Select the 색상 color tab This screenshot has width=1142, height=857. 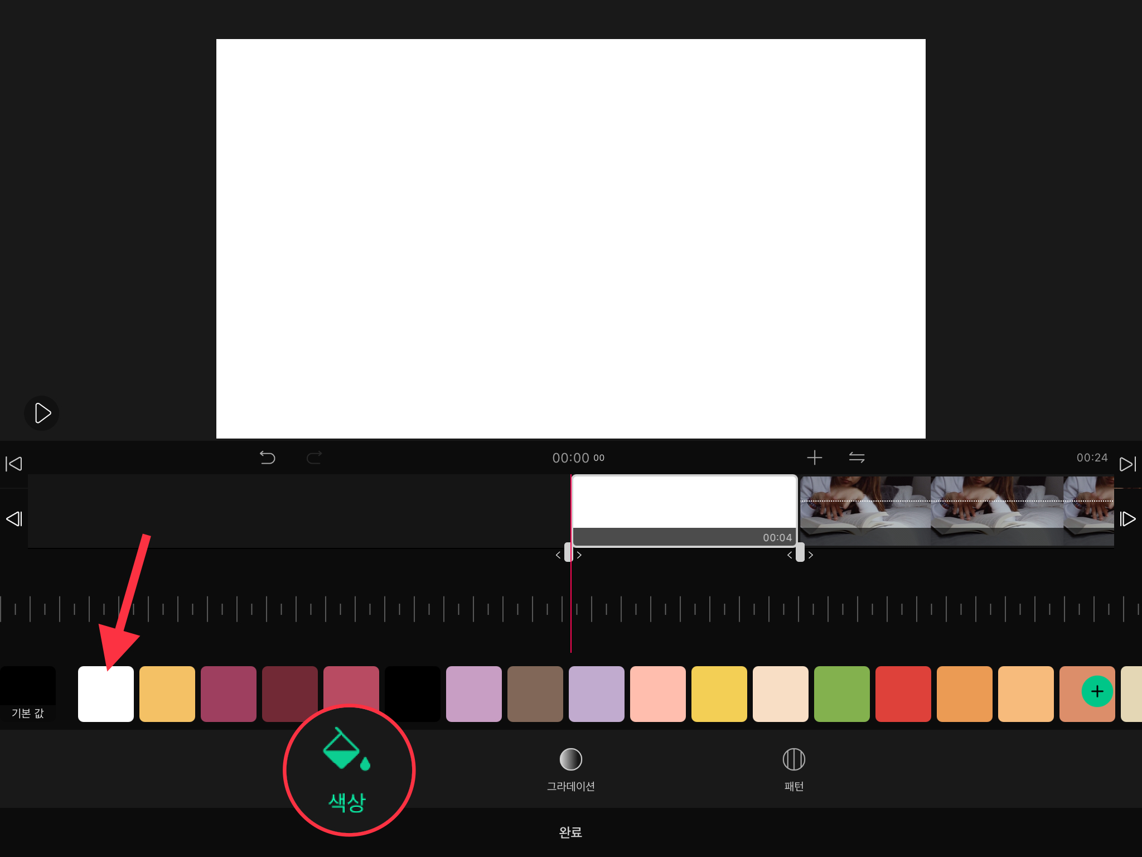click(x=348, y=770)
